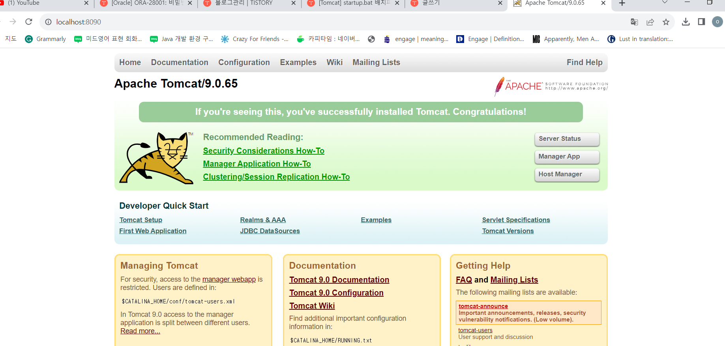Open Google Translate icon in address bar

tap(634, 22)
